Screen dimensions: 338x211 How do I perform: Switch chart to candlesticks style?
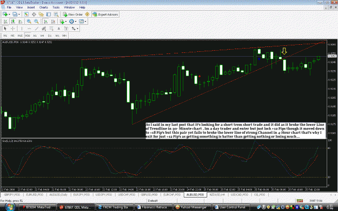(x=13, y=22)
